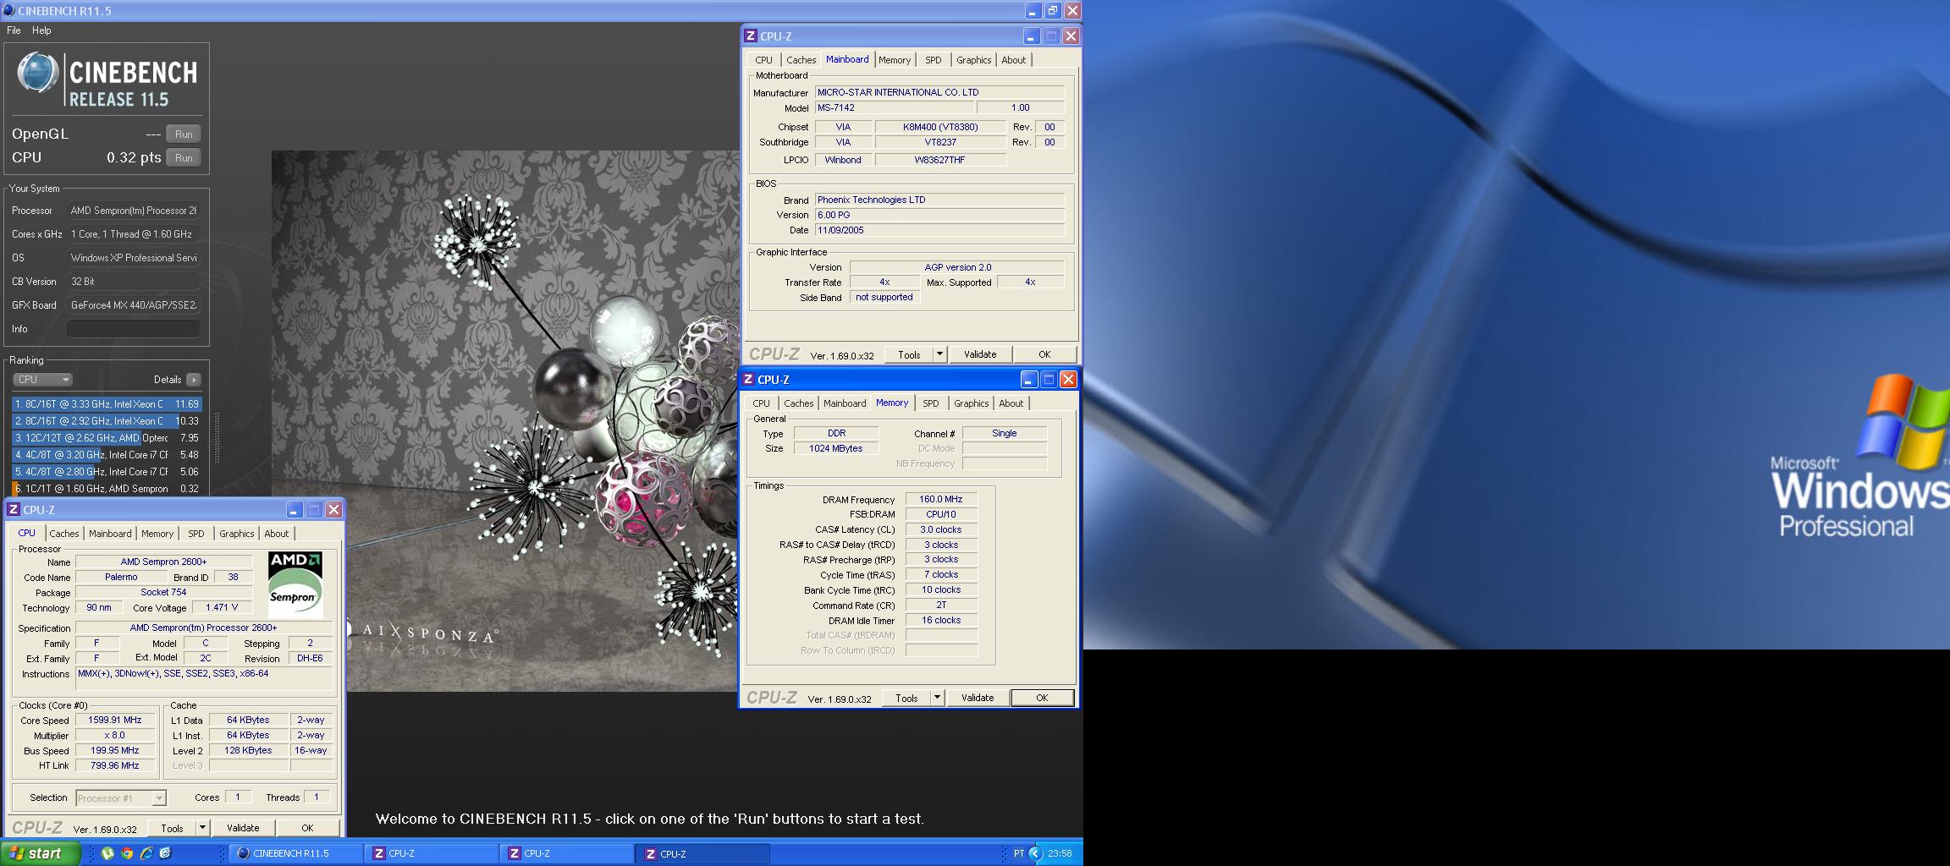This screenshot has width=1950, height=866.
Task: Show hidden tray icons with the arrow
Action: pos(1036,853)
